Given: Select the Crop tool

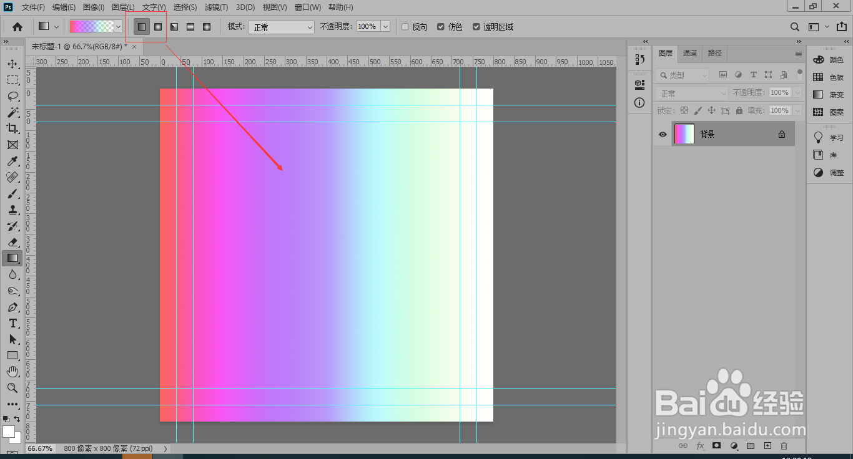Looking at the screenshot, I should [x=12, y=128].
